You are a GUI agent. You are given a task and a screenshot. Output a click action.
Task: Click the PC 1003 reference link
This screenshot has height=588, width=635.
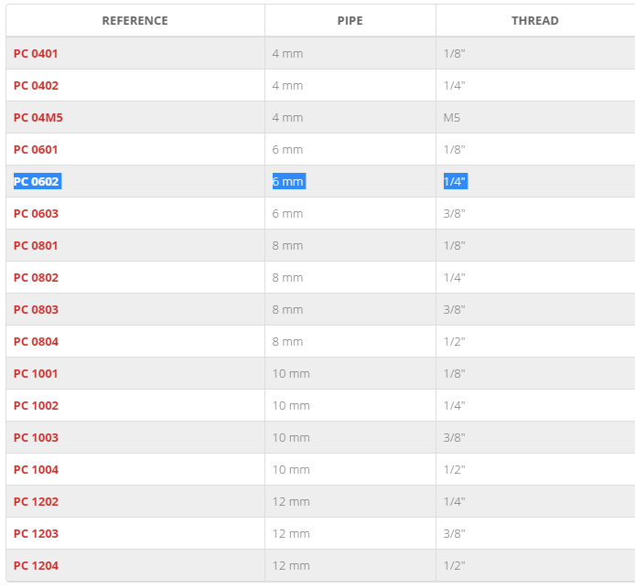click(36, 437)
